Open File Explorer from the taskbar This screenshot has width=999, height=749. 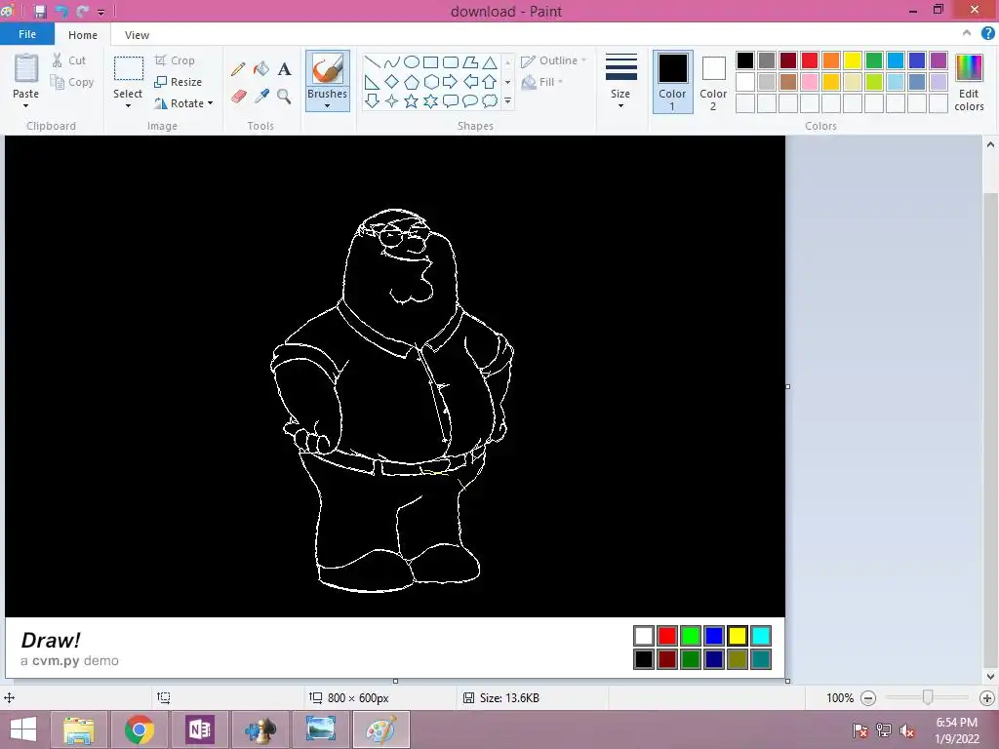point(79,729)
